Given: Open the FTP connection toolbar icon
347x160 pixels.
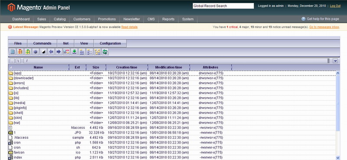Looking at the screenshot, I should coord(66,52).
